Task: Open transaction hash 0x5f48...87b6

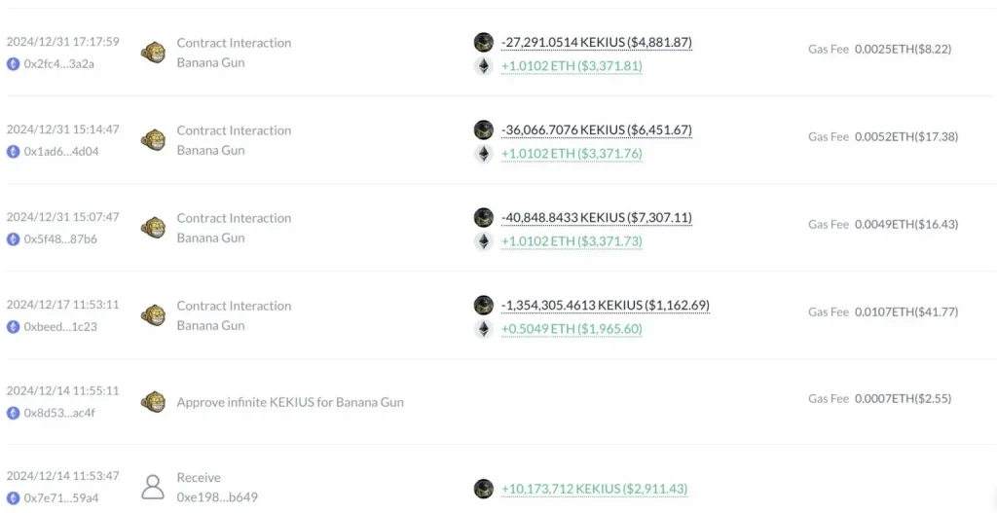Action: tap(61, 239)
